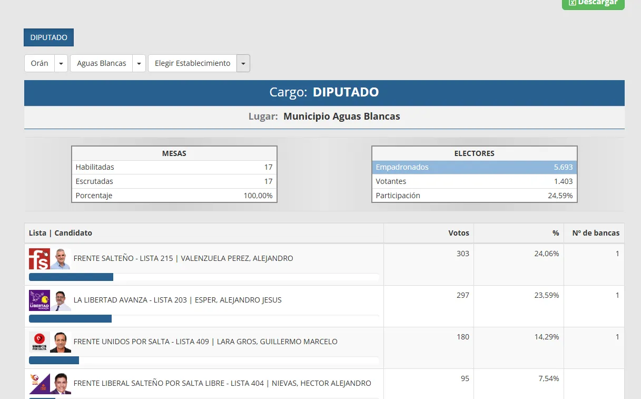This screenshot has height=399, width=641.
Task: Click the Frente Salteño party logo
Action: coord(39,259)
